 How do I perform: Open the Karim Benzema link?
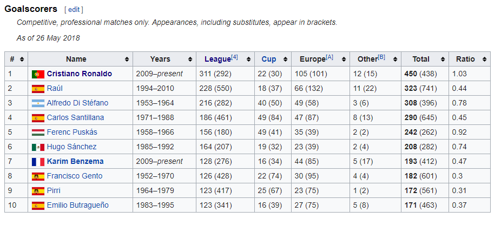[x=75, y=162]
